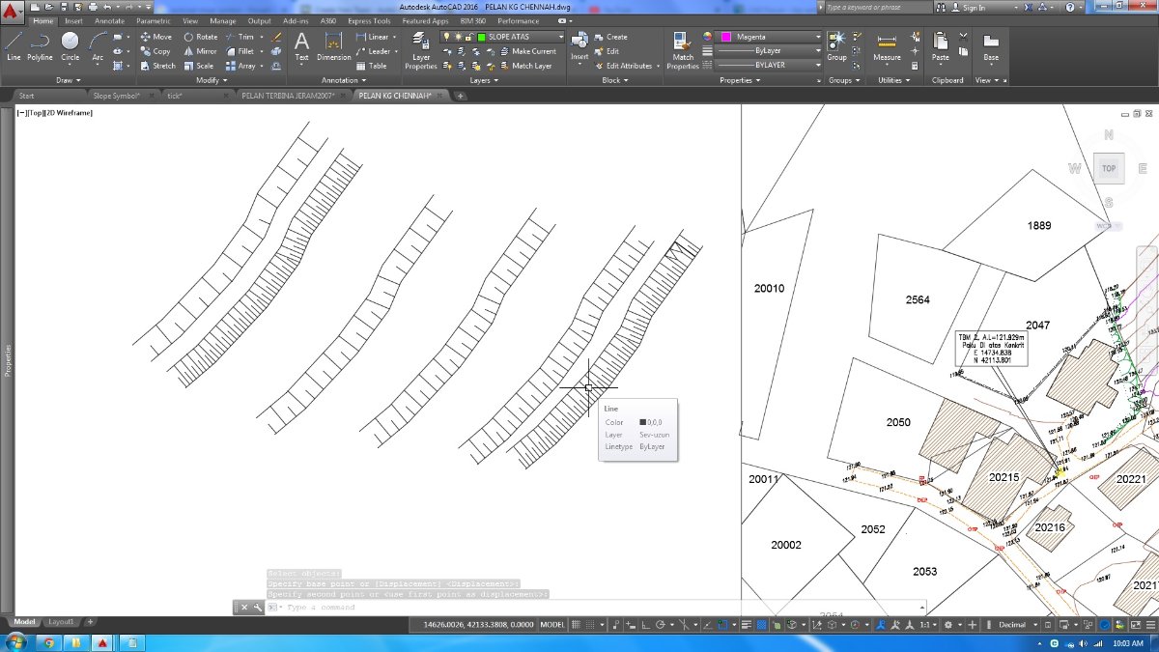Switch to PELAN TERBINA JERAM2007 drawing tab

click(x=286, y=96)
